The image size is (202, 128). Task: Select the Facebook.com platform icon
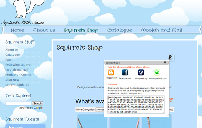pyautogui.click(x=125, y=72)
